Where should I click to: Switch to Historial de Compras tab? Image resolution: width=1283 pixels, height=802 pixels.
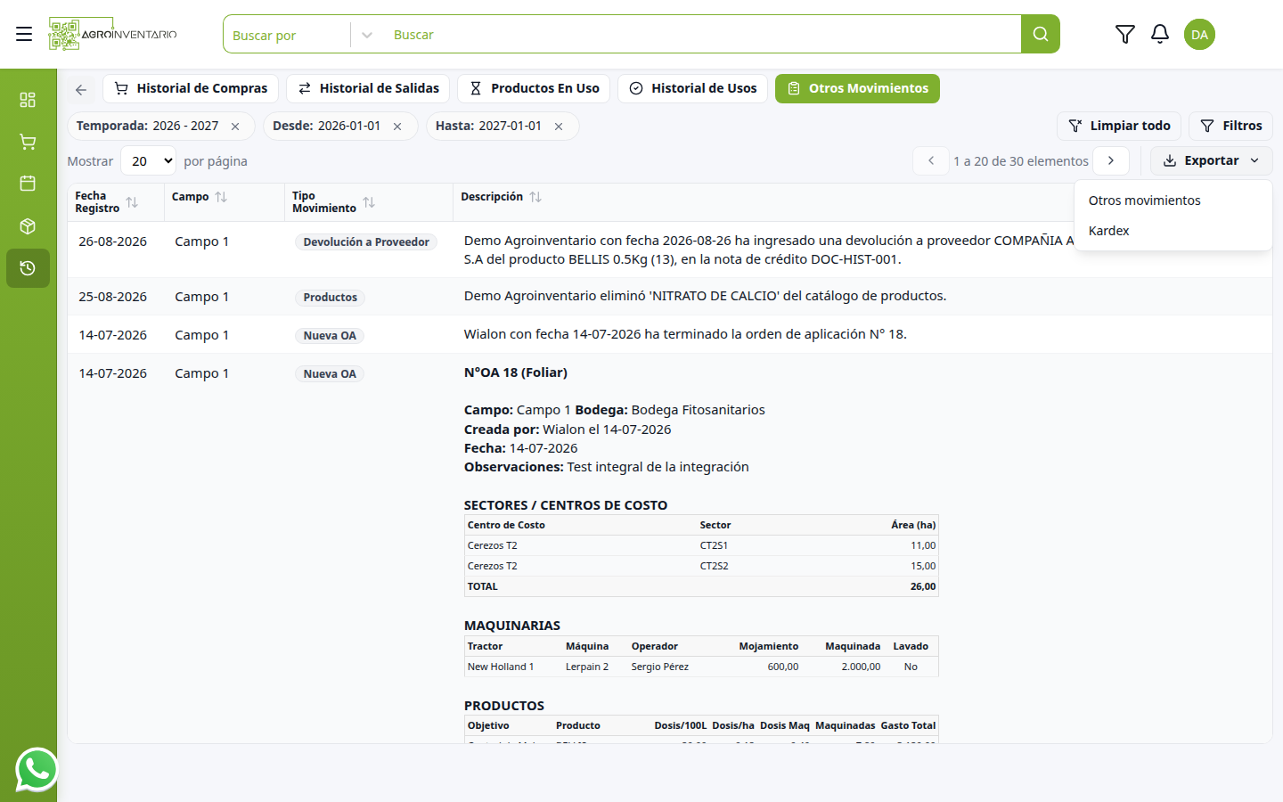tap(191, 88)
